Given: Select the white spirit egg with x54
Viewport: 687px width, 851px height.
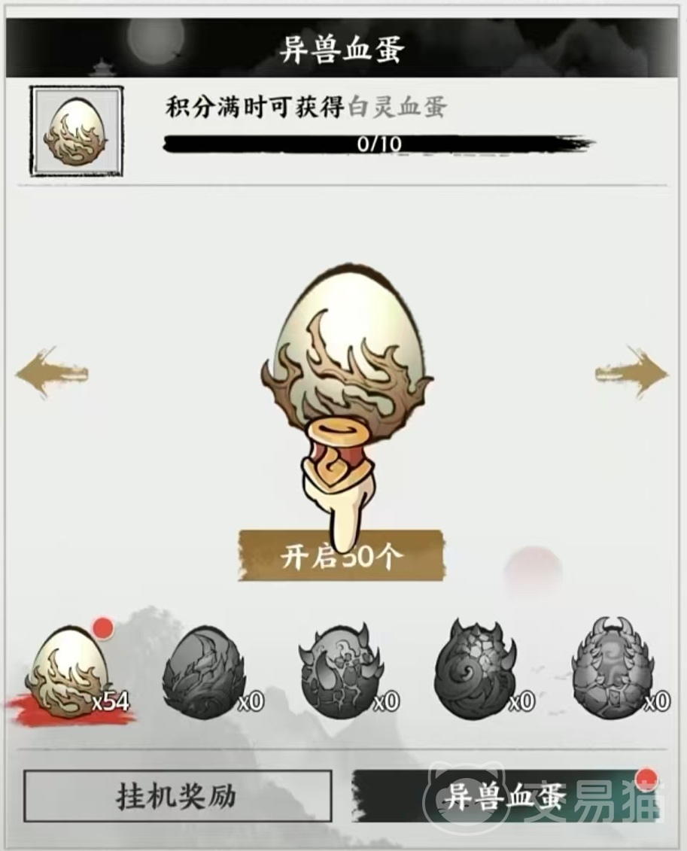Looking at the screenshot, I should tap(69, 673).
